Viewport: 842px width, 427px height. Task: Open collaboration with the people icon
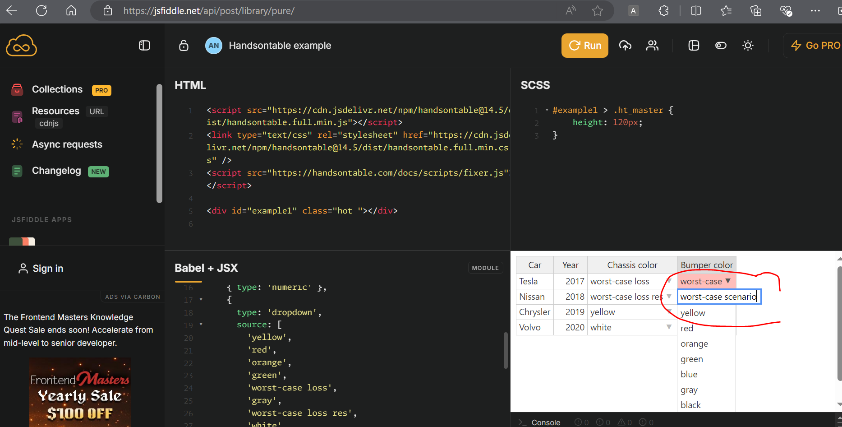(652, 46)
